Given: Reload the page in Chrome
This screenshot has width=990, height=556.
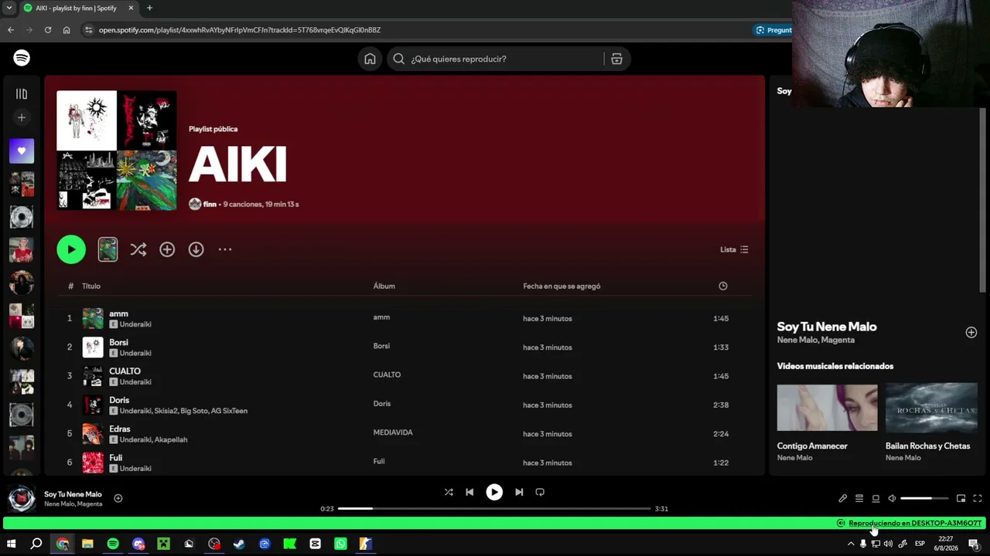Looking at the screenshot, I should (48, 30).
